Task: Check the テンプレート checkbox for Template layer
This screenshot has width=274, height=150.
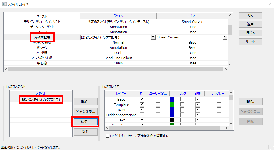Action: tap(219, 104)
